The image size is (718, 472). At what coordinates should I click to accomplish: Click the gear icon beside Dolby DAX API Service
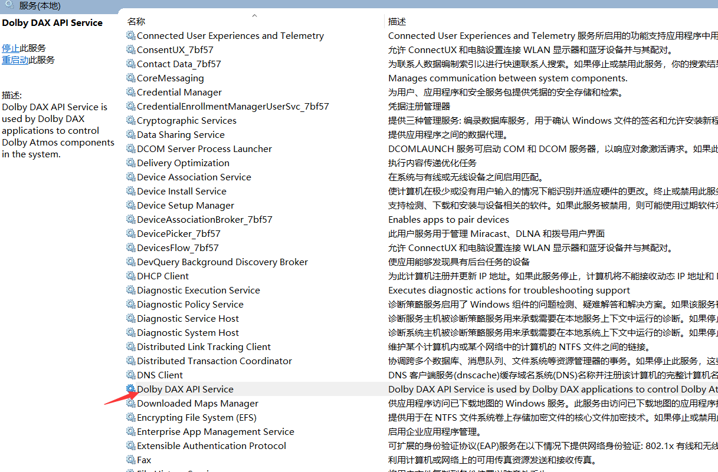[x=131, y=389]
